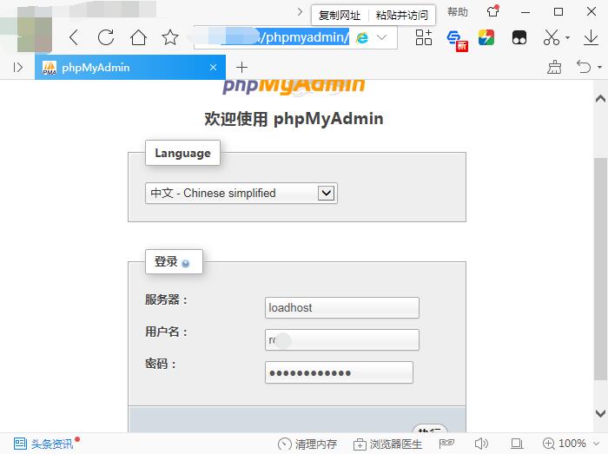Viewport: 608px width, 454px height.
Task: Click the vertical scrollbar thumb
Action: pos(600,269)
